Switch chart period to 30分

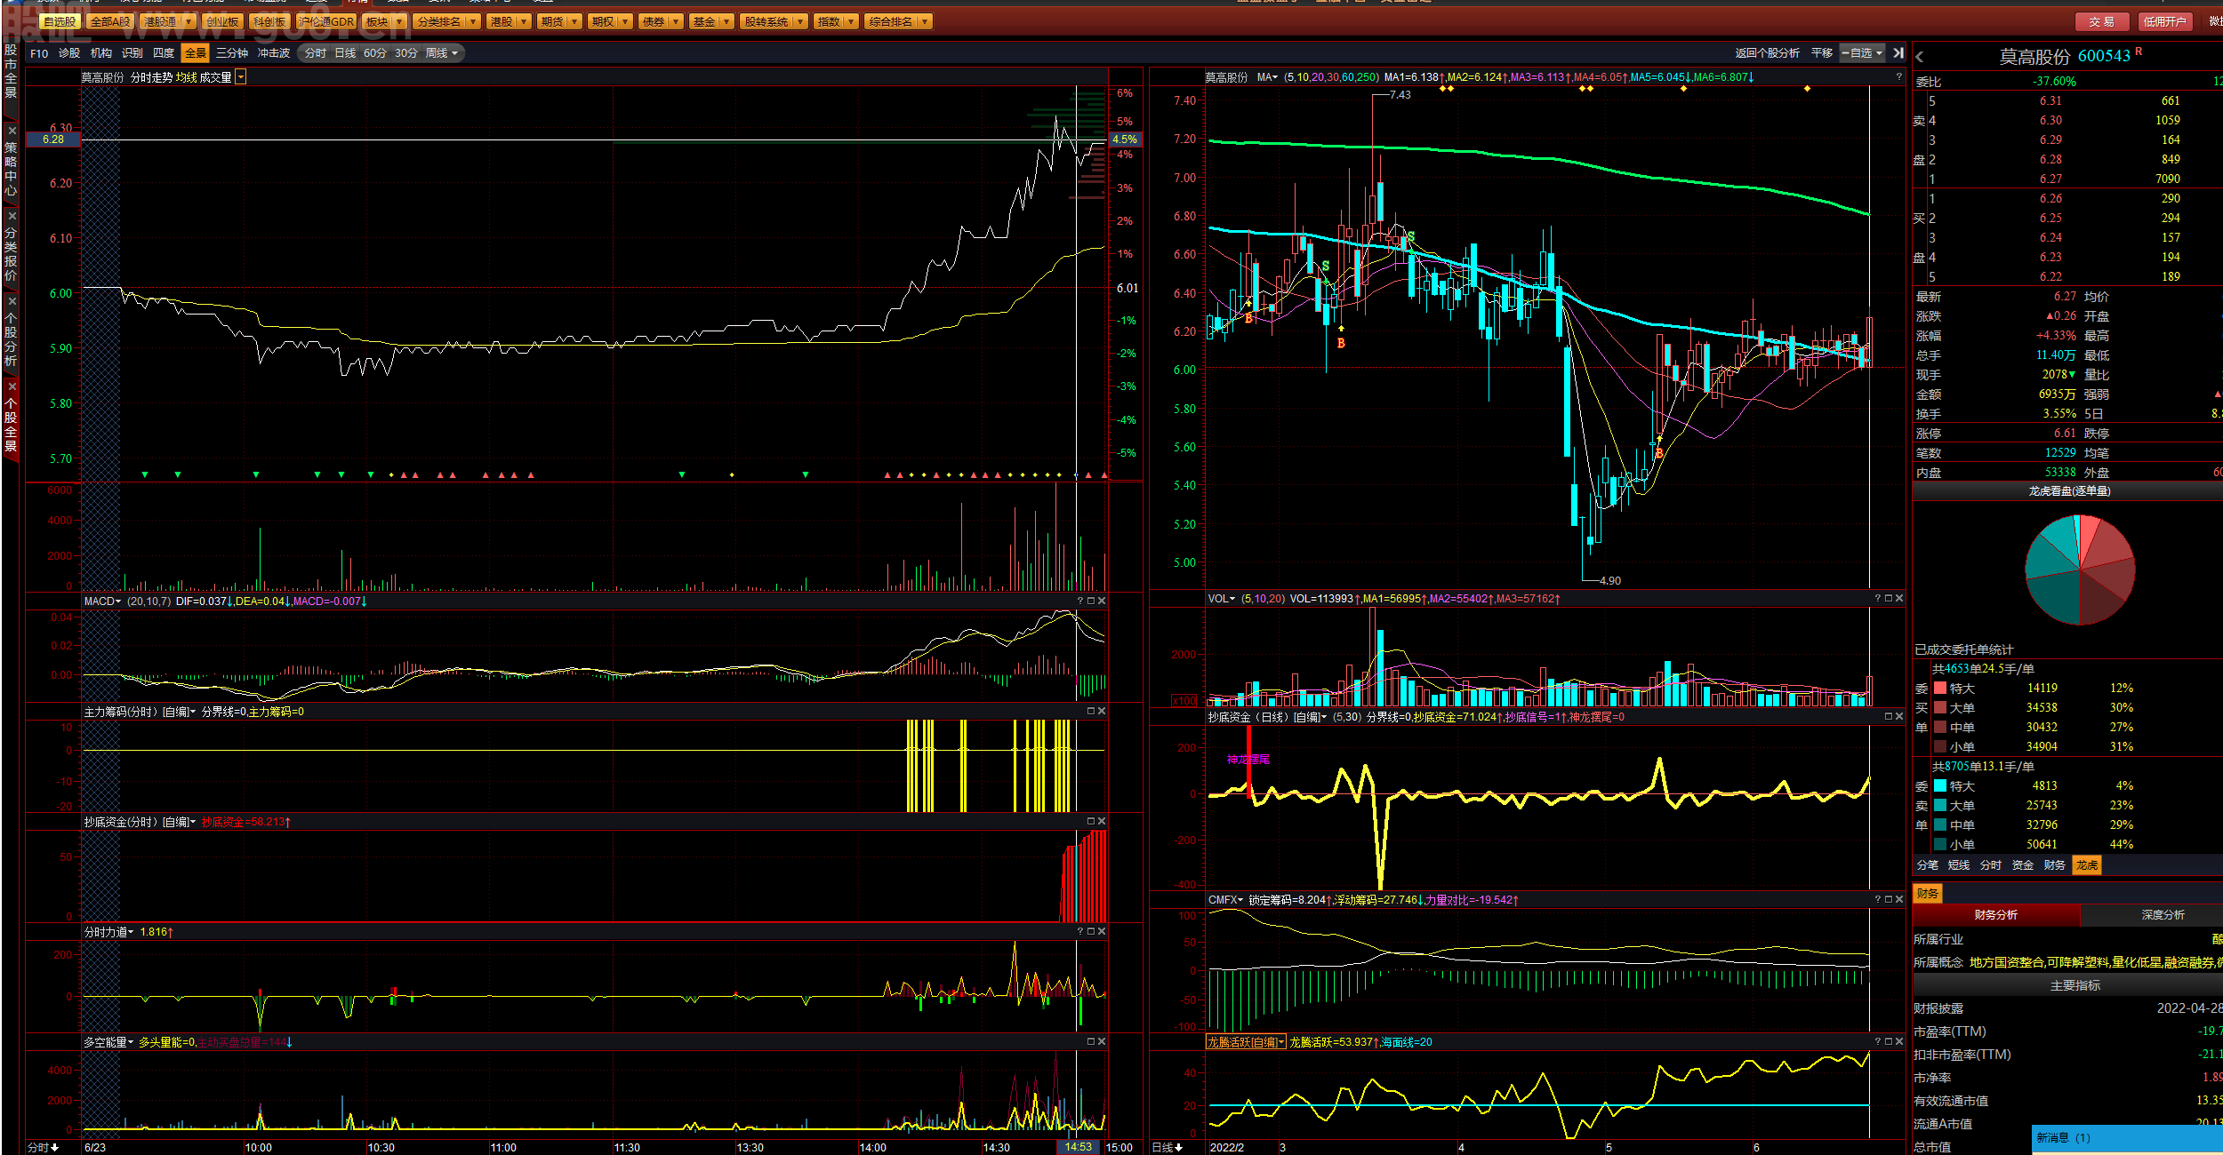[x=405, y=53]
